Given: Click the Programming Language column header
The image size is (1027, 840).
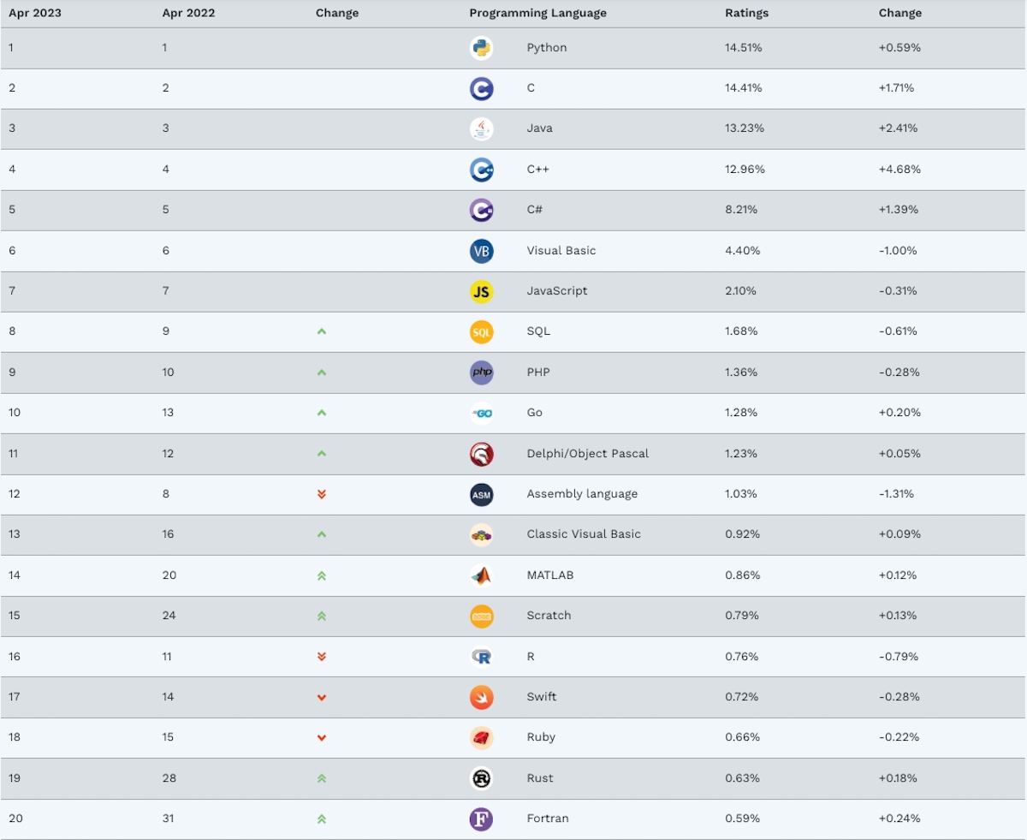Looking at the screenshot, I should click(x=537, y=13).
